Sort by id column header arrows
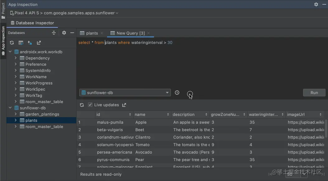 click(x=130, y=114)
